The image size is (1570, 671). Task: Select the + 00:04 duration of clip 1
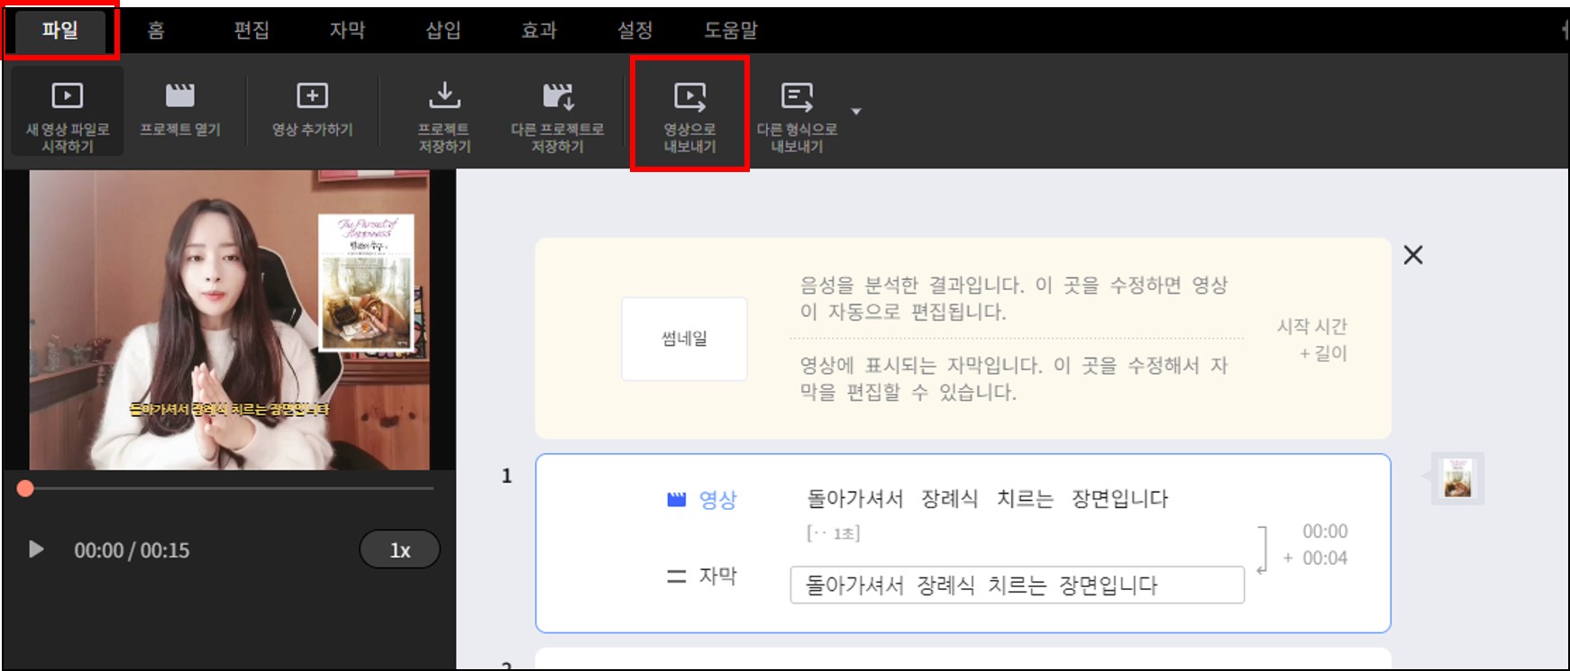pyautogui.click(x=1315, y=558)
